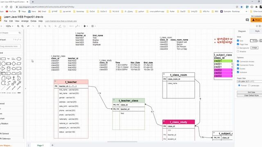Click the delete trash icon in toolbar
262x147 pixels.
tap(39, 26)
